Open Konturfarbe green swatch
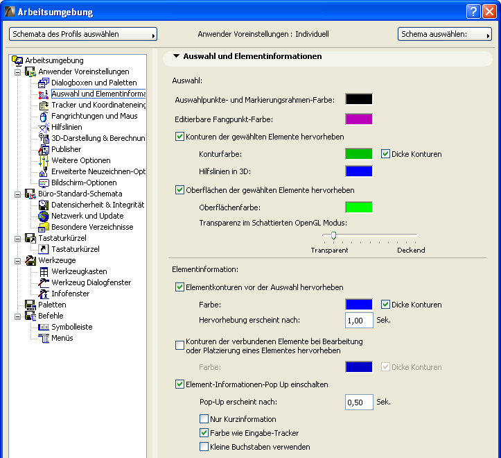This screenshot has height=458, width=501. [x=359, y=153]
